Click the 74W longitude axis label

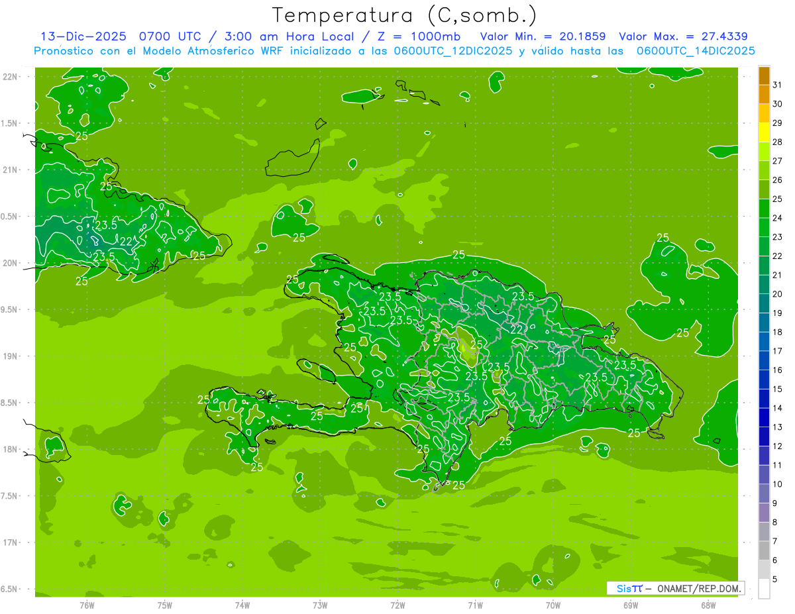click(x=242, y=605)
